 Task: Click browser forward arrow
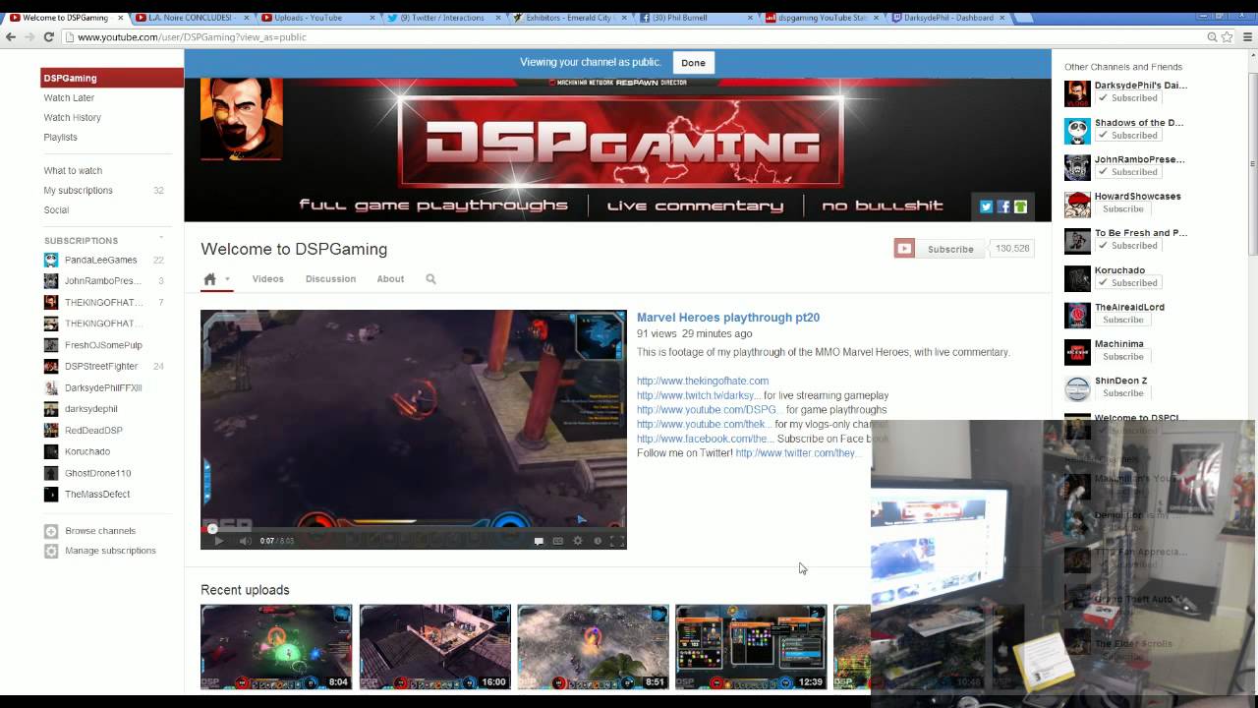point(29,36)
